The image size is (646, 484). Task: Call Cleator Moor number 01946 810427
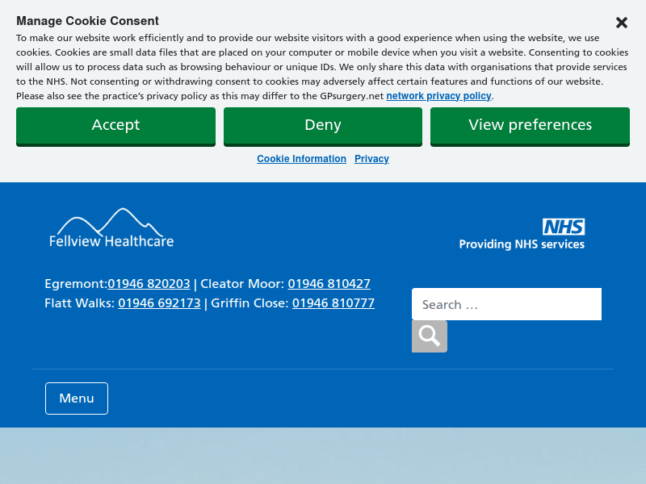coord(329,284)
